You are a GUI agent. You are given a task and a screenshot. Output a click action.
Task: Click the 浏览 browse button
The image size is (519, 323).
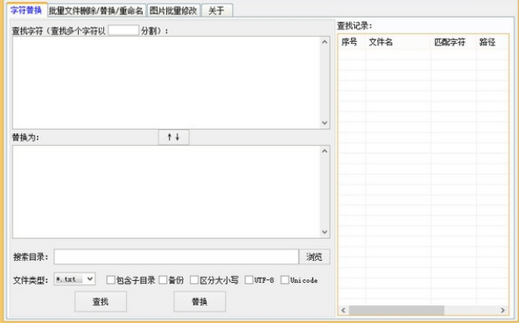point(314,257)
